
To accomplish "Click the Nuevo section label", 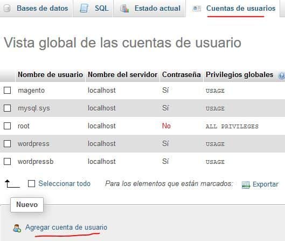I will click(x=27, y=205).
